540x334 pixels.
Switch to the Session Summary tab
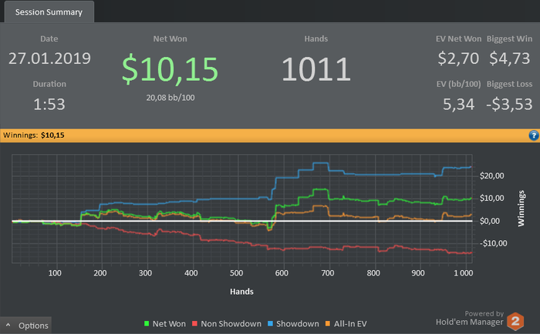(x=49, y=12)
